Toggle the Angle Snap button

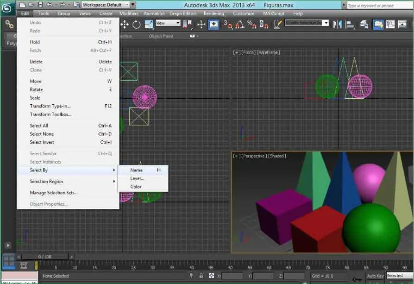coord(239,25)
